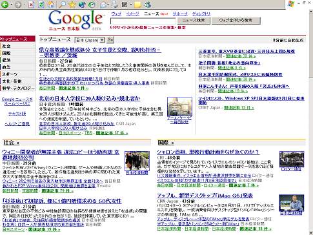
Task: Switch to the イメージ search tab
Action: [132, 14]
